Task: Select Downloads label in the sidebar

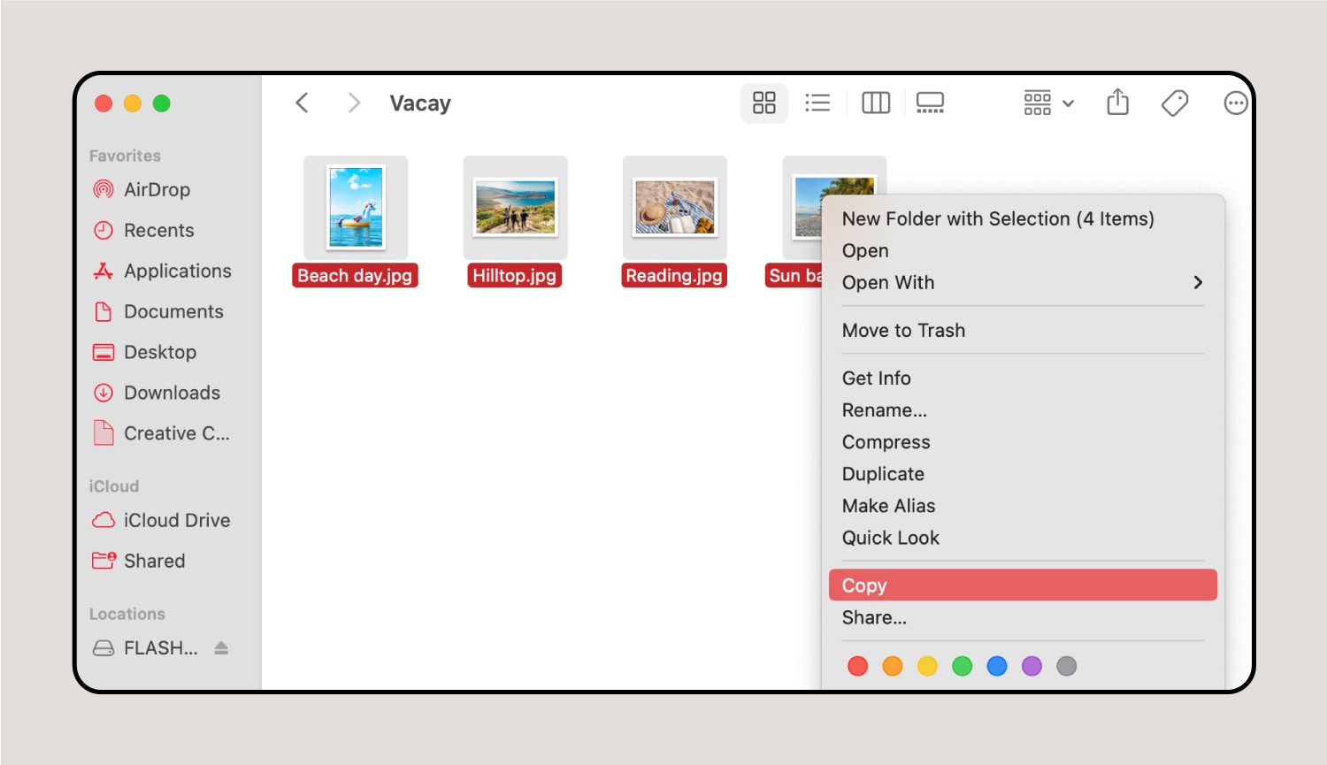Action: (173, 393)
